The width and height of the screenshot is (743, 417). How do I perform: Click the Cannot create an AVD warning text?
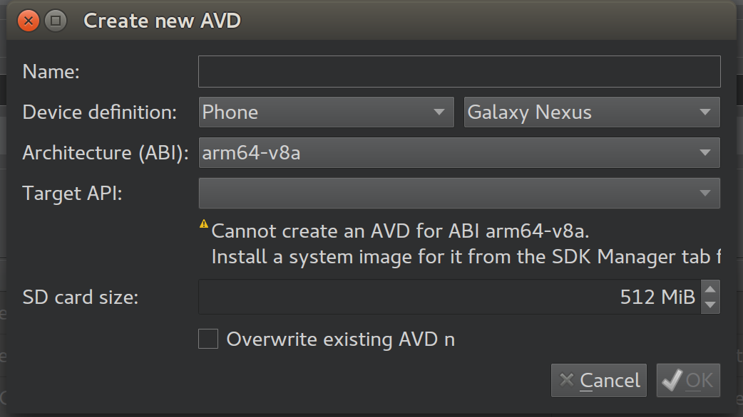coord(401,231)
